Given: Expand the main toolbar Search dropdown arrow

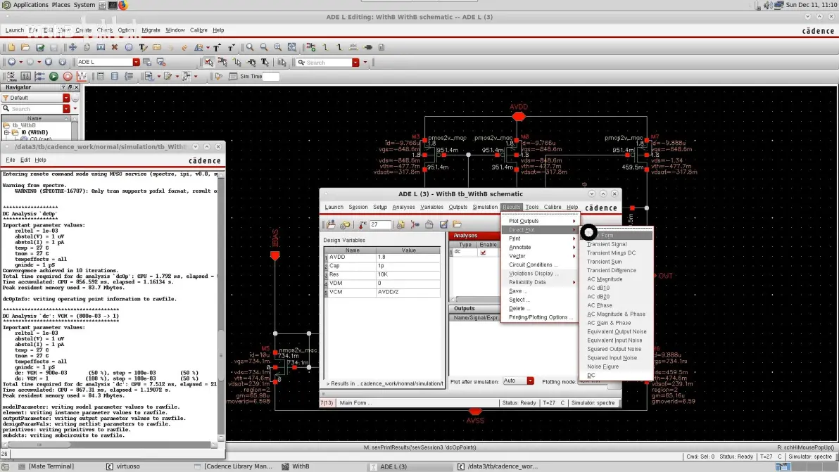Looking at the screenshot, I should coord(355,63).
